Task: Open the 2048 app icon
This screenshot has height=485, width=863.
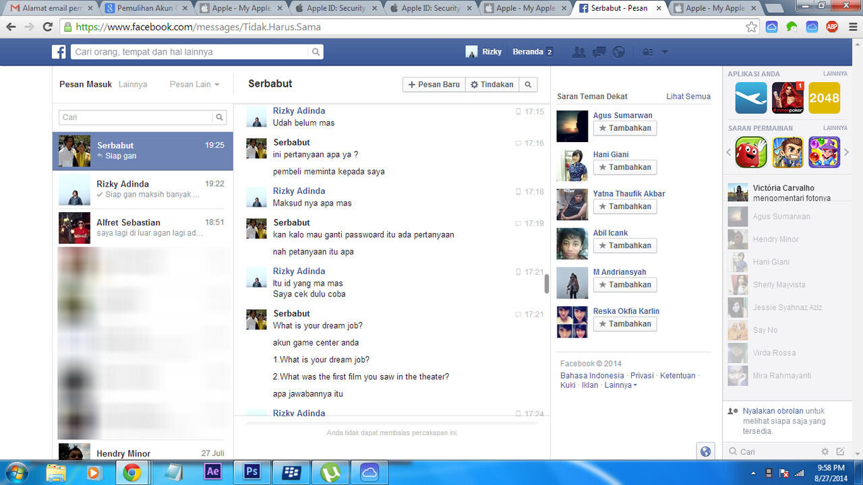Action: pyautogui.click(x=824, y=98)
